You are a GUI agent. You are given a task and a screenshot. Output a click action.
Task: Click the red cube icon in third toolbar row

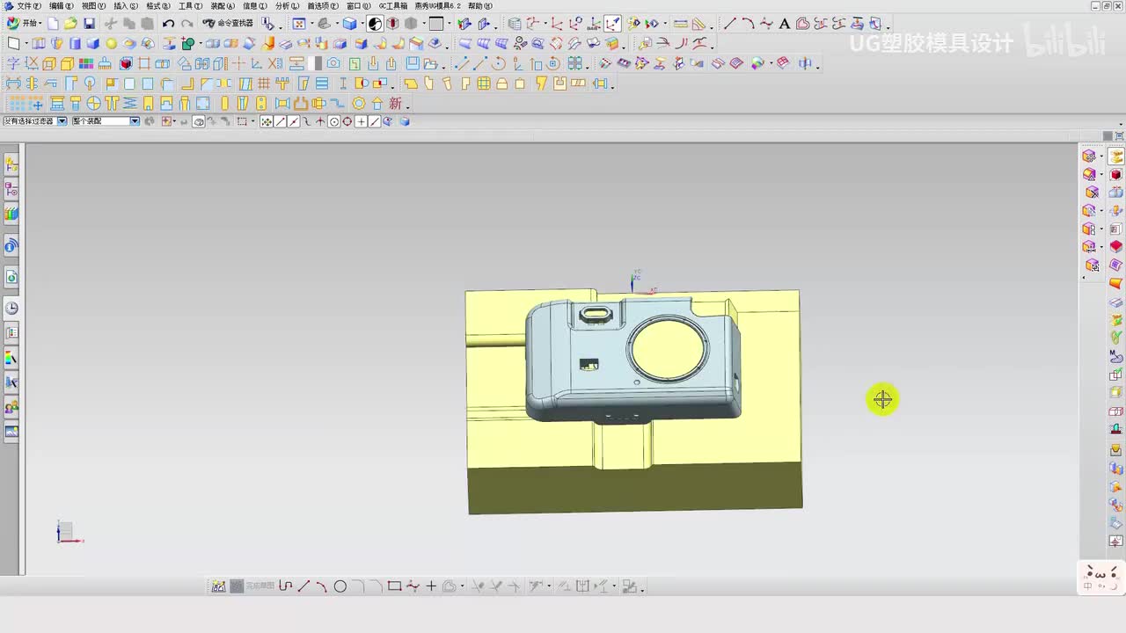click(x=126, y=63)
